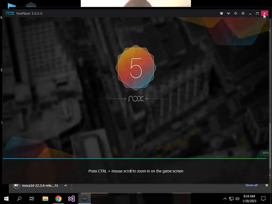This screenshot has height=204, width=272.
Task: Open the NoxPlayer skin theme icon
Action: [x=221, y=13]
